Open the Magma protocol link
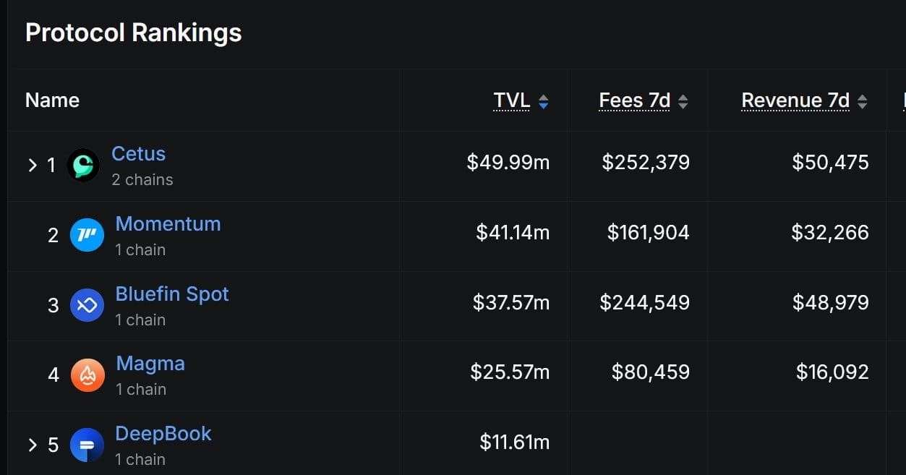906x475 pixels. pyautogui.click(x=150, y=363)
